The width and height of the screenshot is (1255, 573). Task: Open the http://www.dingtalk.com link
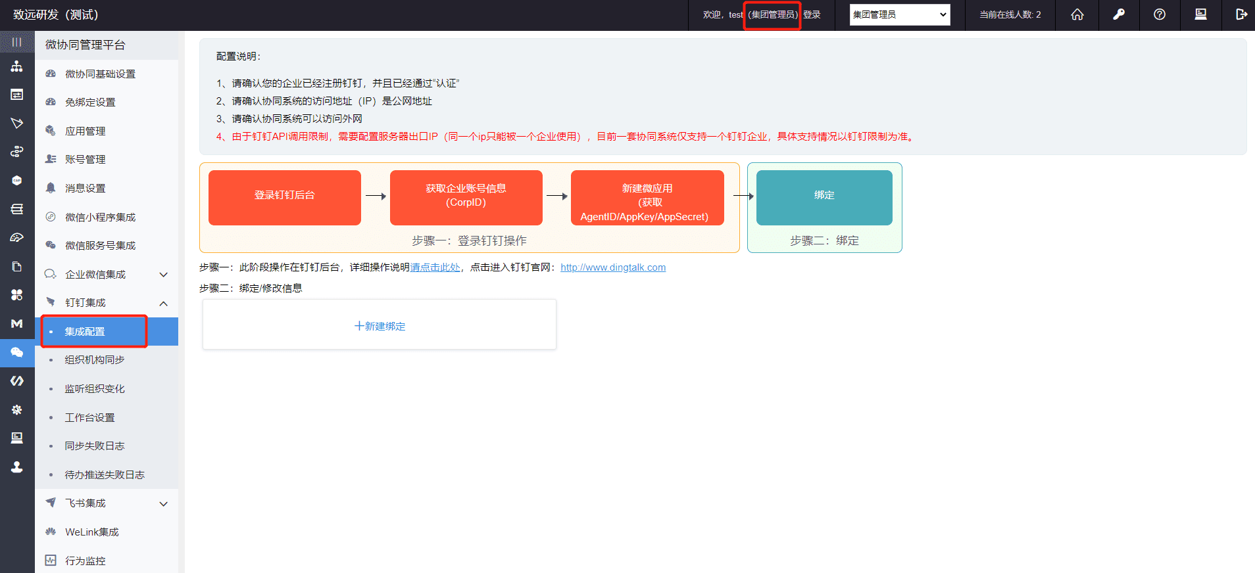[613, 267]
